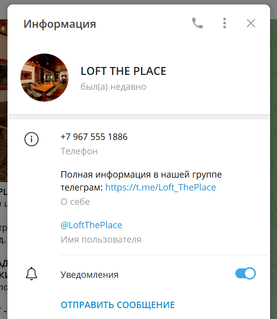Click the Телефон caption under the number

click(79, 151)
